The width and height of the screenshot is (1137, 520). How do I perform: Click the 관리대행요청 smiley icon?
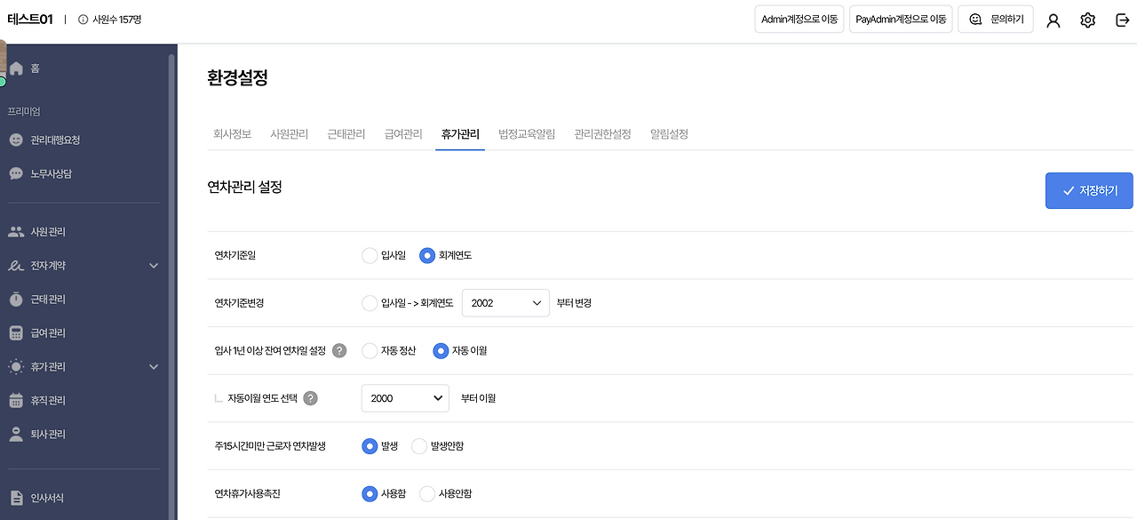[x=16, y=140]
